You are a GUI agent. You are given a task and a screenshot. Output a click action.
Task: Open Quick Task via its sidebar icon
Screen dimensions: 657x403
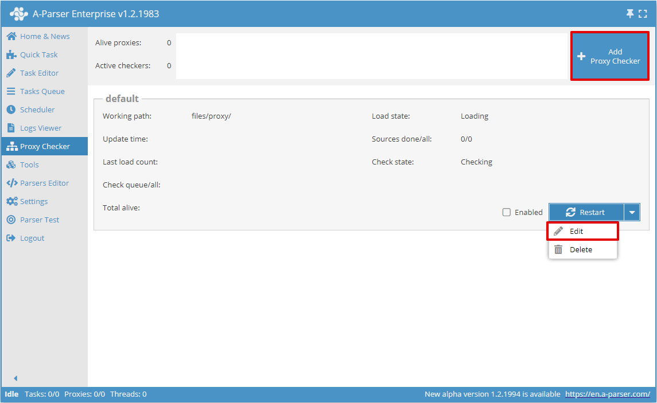click(x=11, y=54)
